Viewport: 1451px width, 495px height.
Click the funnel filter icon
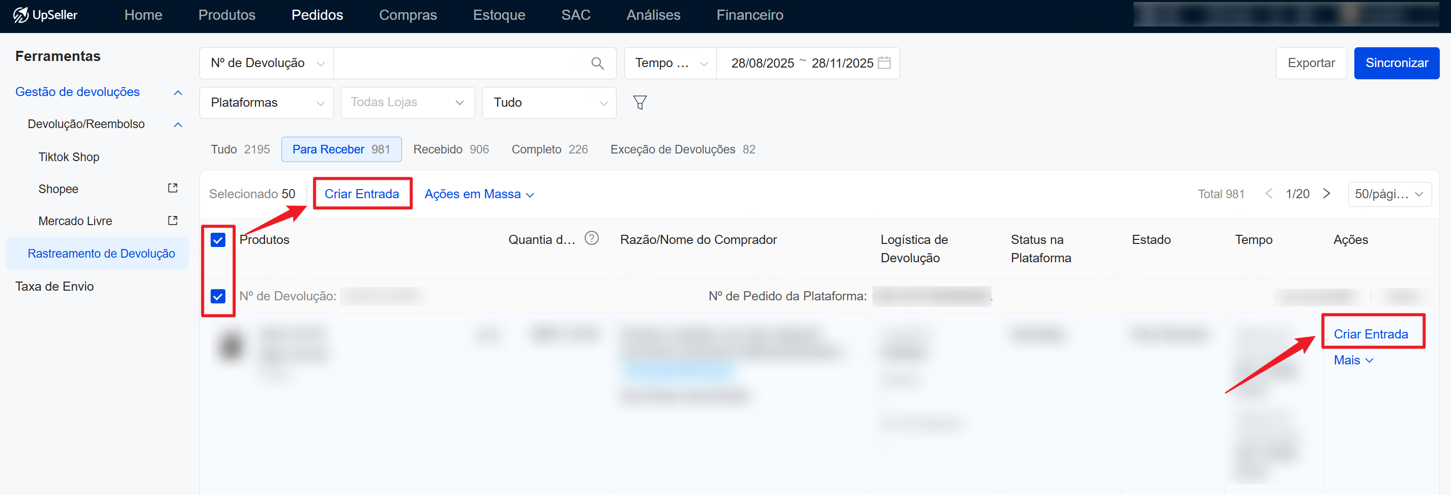(x=640, y=102)
